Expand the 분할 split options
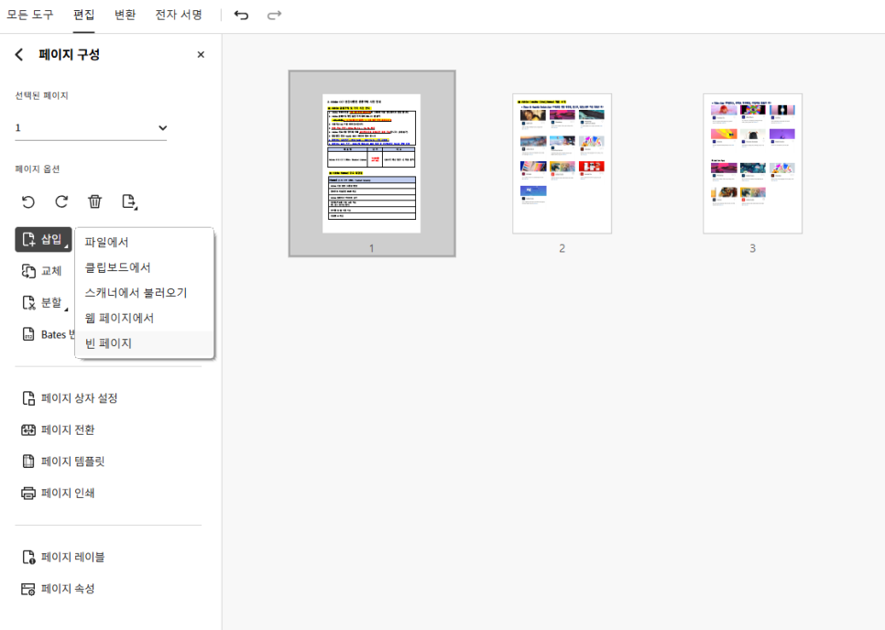885x630 pixels. [45, 303]
